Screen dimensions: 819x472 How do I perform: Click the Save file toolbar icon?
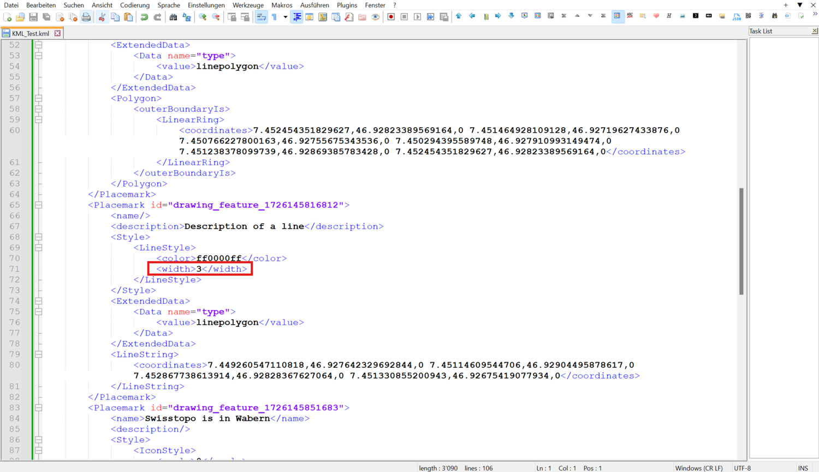coord(33,17)
